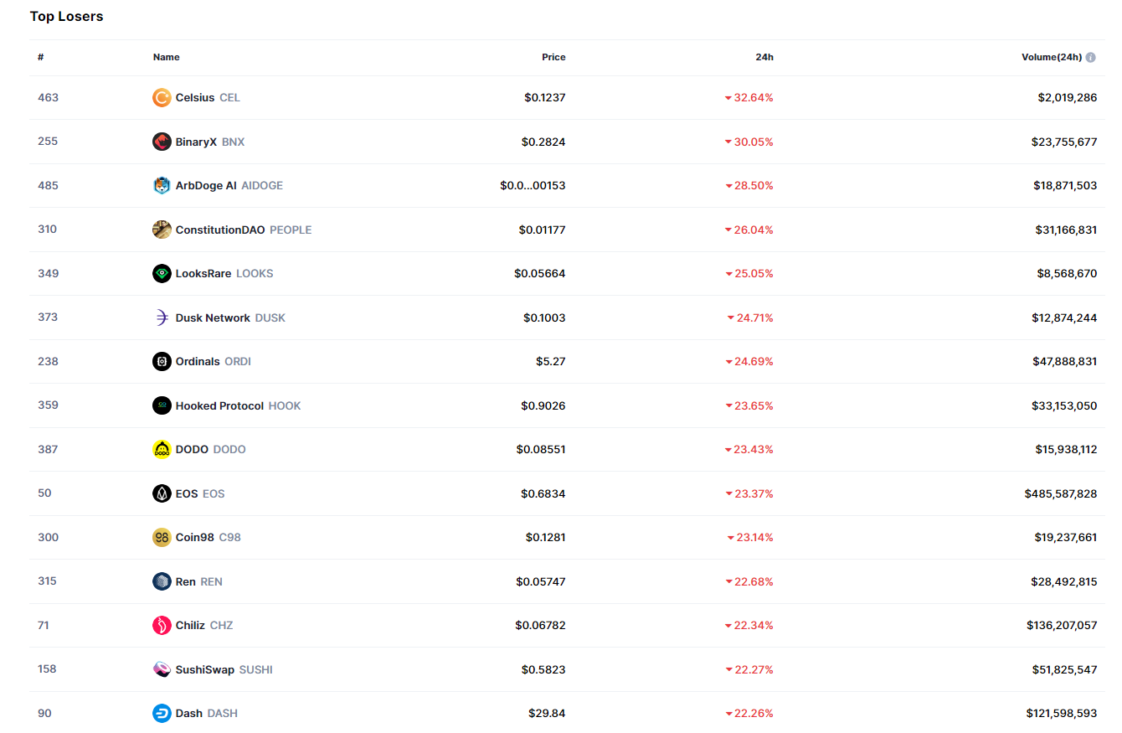Sort by the Name column header

tap(166, 58)
